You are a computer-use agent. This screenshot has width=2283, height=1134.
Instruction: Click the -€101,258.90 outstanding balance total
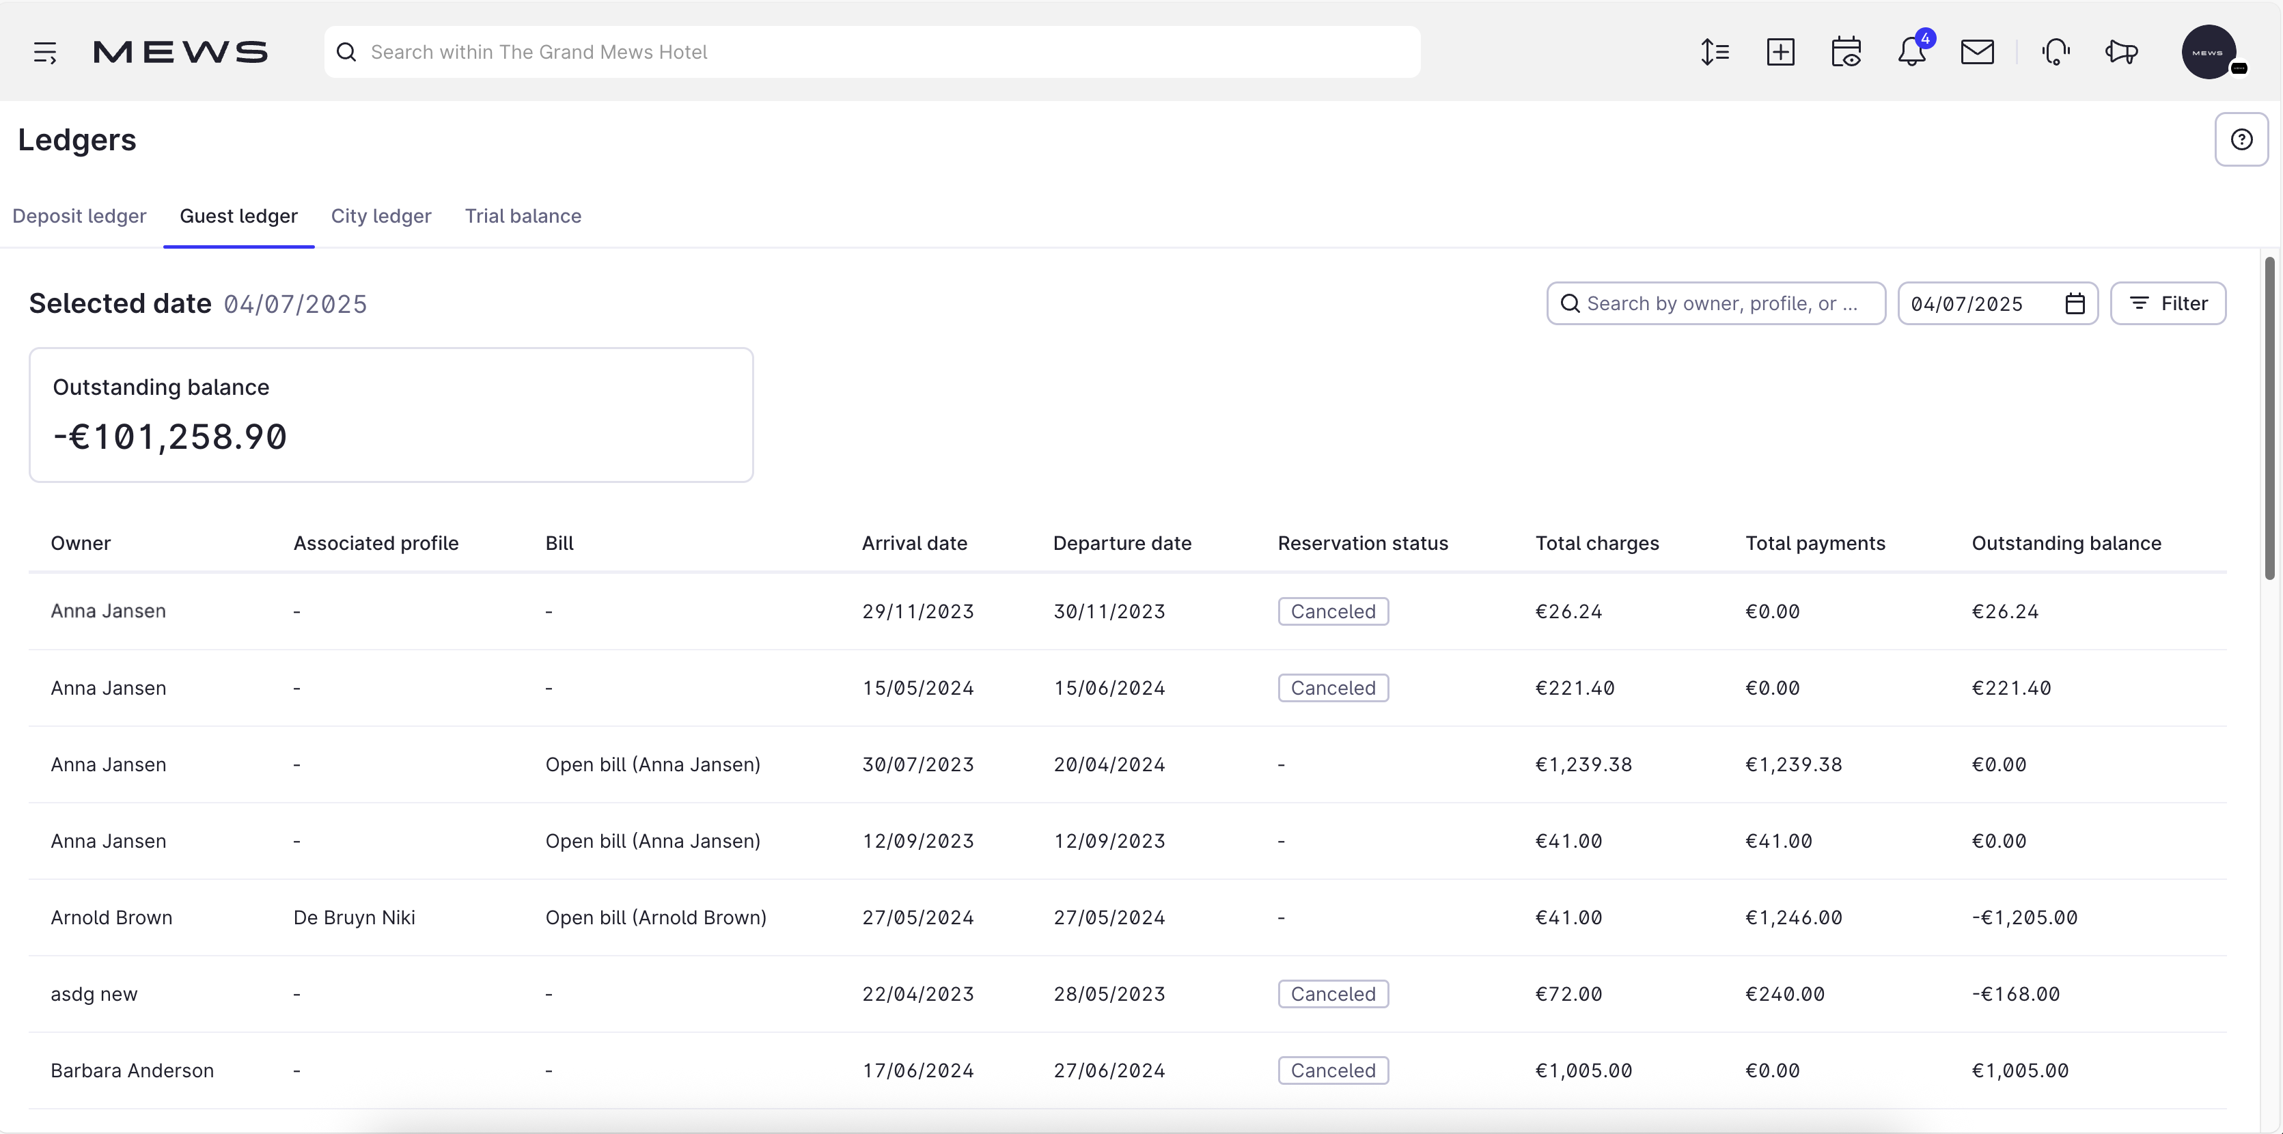[x=170, y=437]
